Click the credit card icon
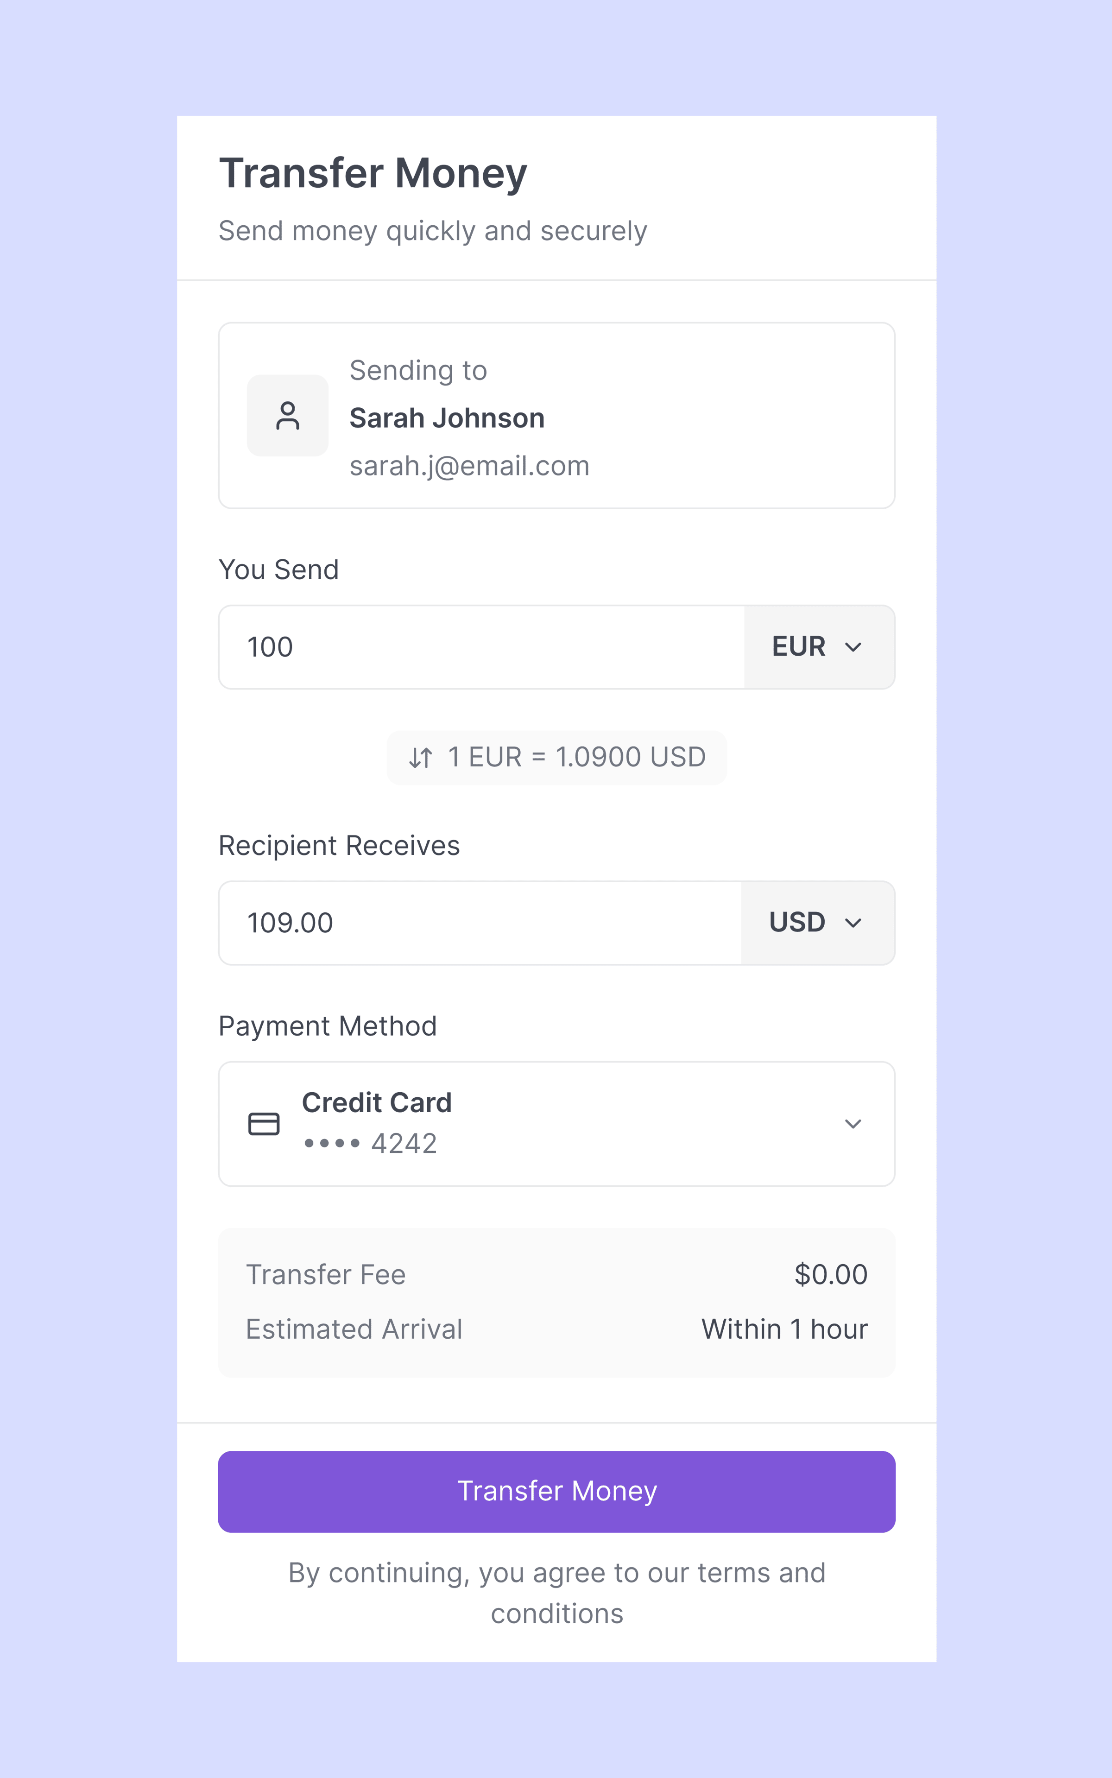 click(264, 1124)
